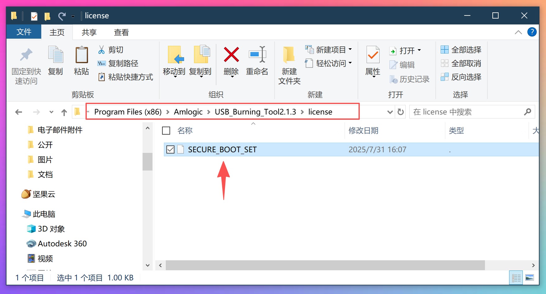Refresh the current folder view
Image resolution: width=546 pixels, height=294 pixels.
[400, 112]
